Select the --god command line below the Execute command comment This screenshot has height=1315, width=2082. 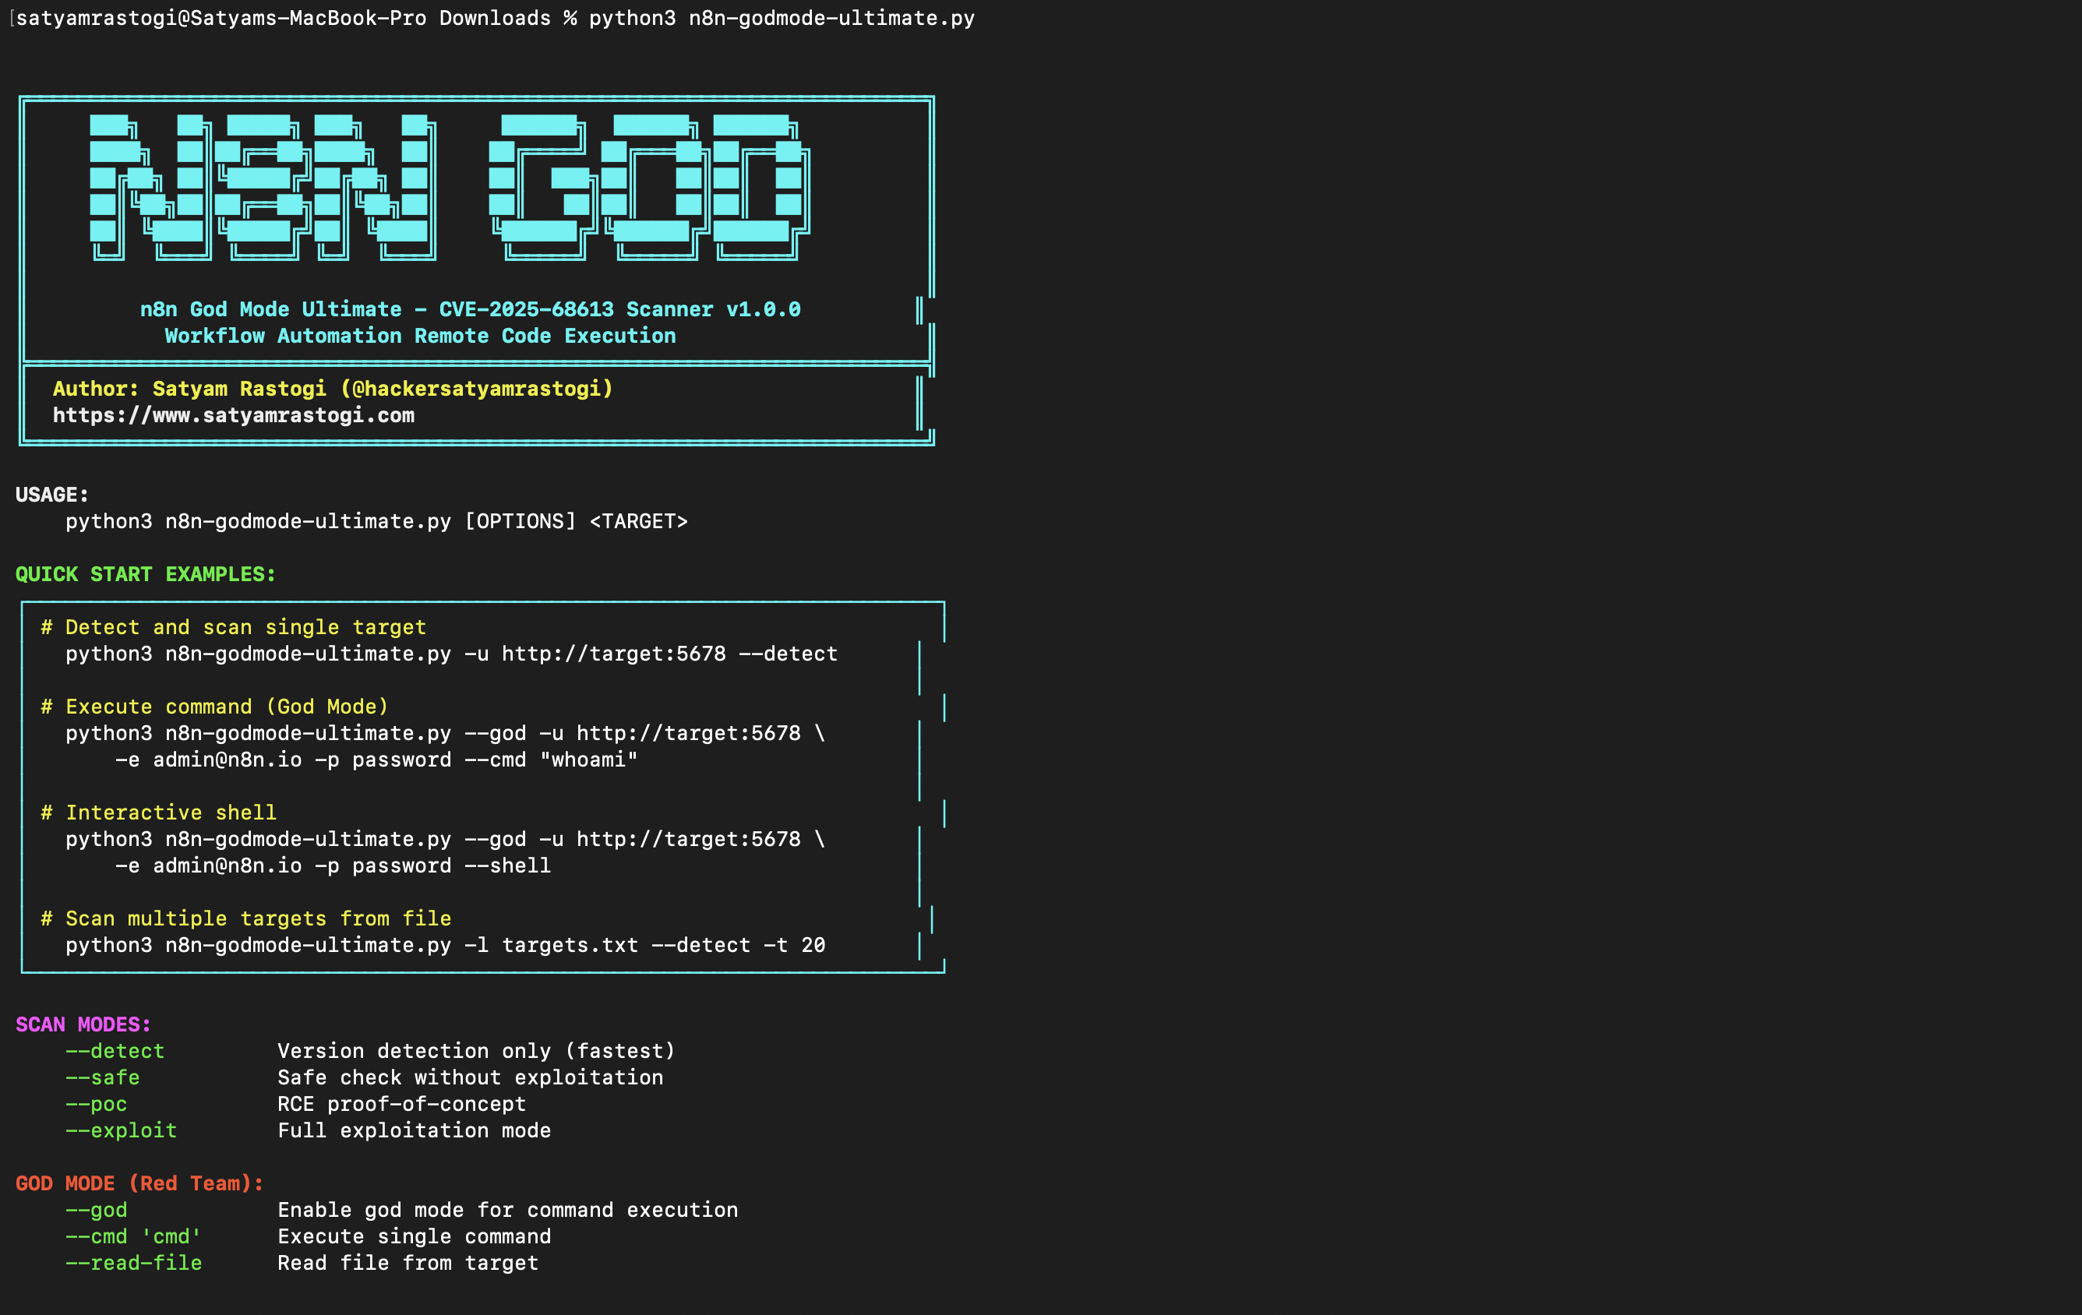click(x=445, y=733)
